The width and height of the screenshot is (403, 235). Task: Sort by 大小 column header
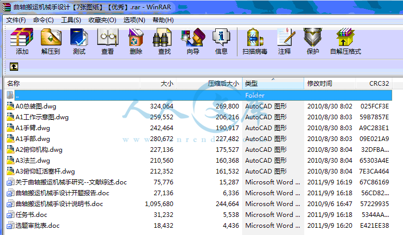point(158,83)
